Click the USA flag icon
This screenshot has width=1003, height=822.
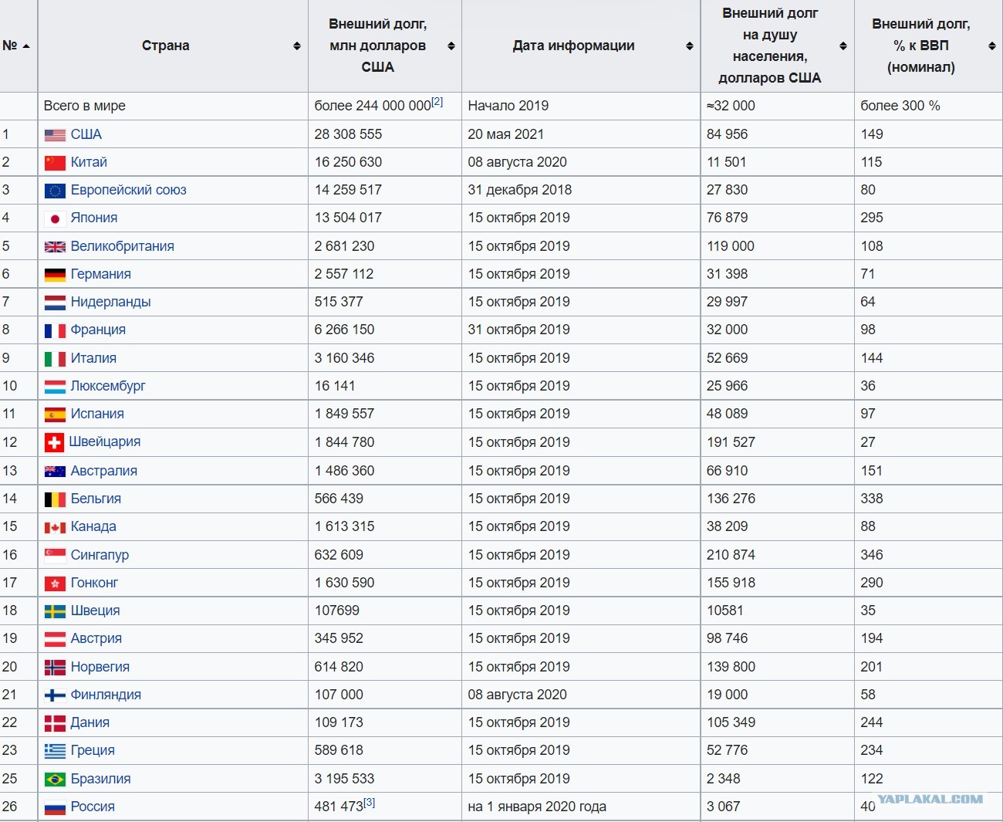pyautogui.click(x=55, y=135)
